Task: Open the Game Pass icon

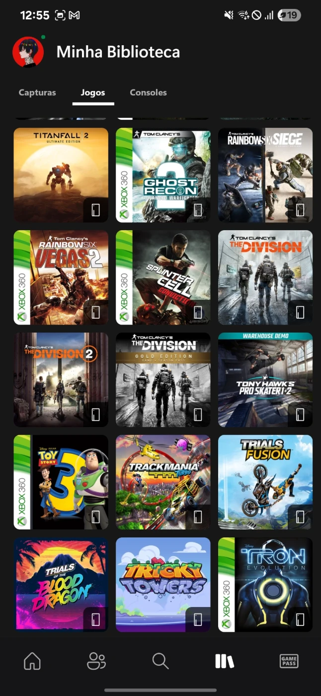Action: tap(289, 661)
